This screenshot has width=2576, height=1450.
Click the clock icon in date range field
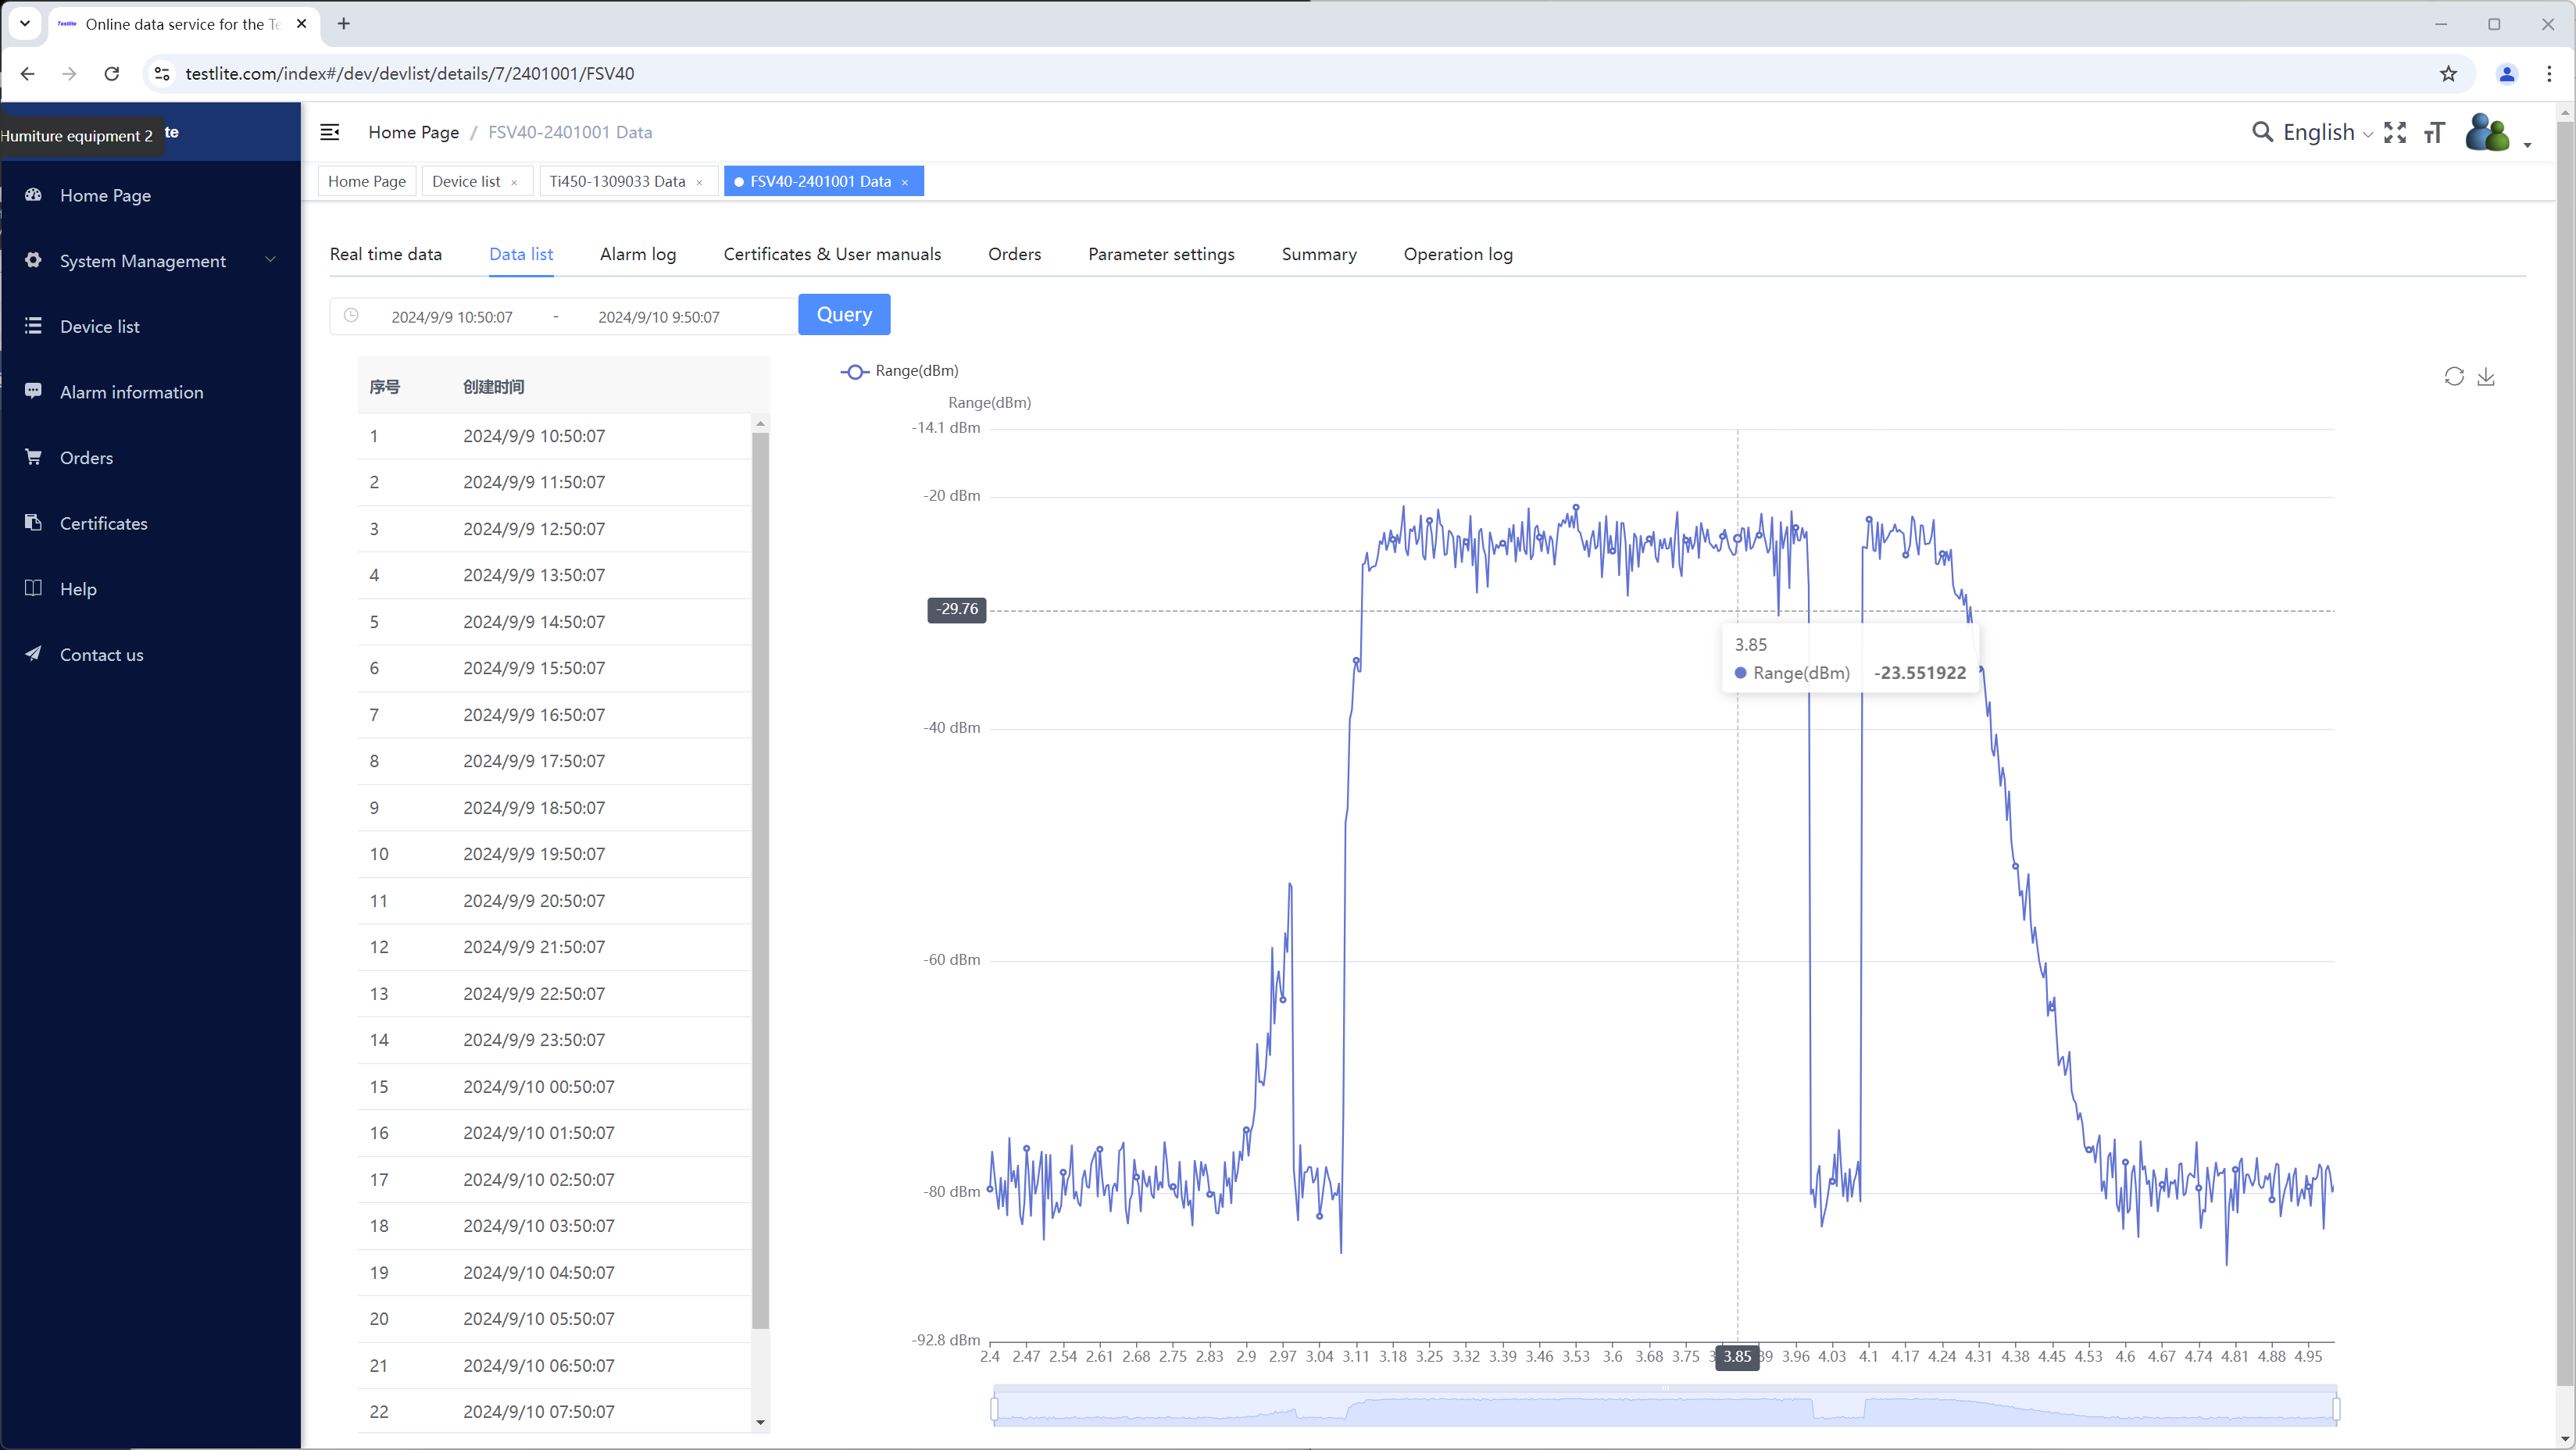(x=351, y=316)
